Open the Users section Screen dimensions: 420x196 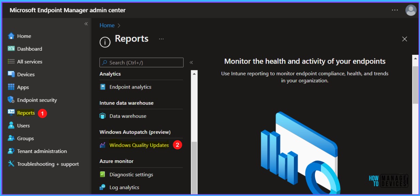pyautogui.click(x=23, y=126)
